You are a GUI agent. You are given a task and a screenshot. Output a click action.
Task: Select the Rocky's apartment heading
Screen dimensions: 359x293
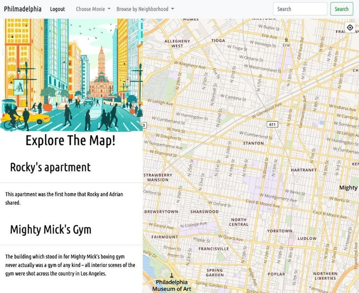tap(50, 167)
